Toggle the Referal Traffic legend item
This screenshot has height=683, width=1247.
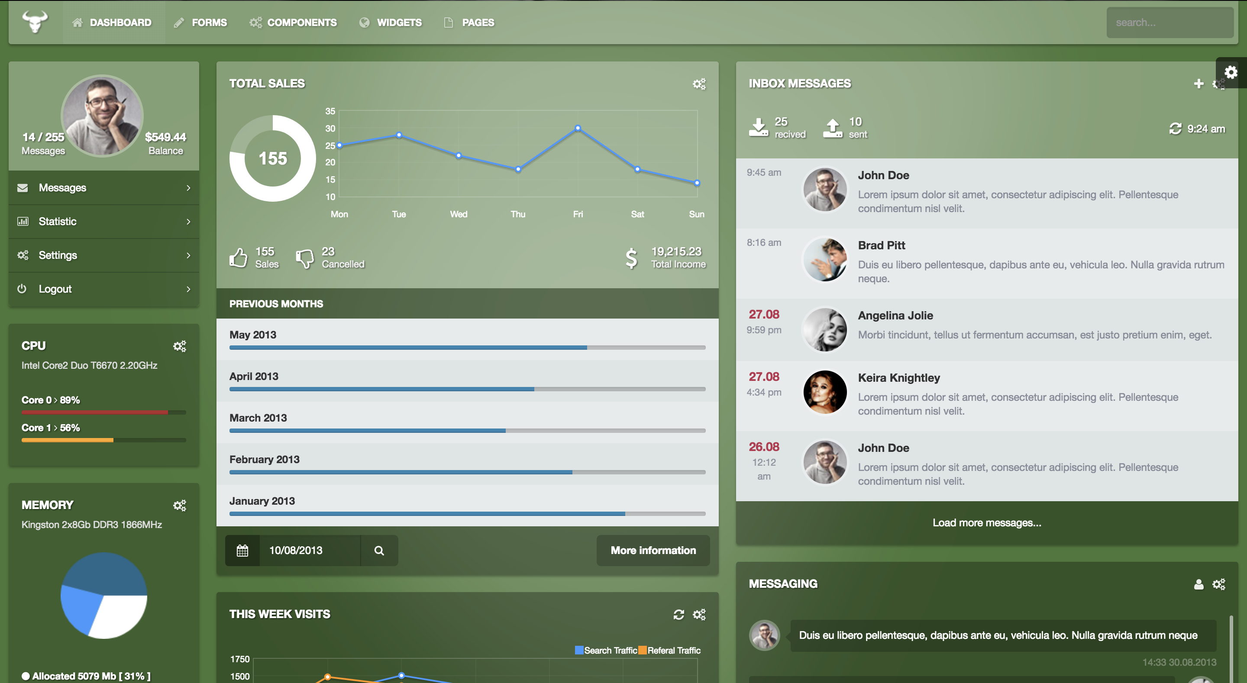(669, 650)
